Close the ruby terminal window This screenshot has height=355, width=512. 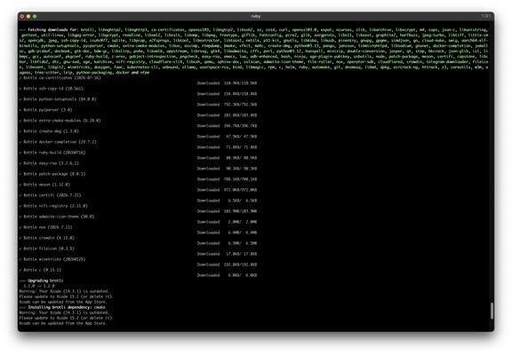point(22,16)
